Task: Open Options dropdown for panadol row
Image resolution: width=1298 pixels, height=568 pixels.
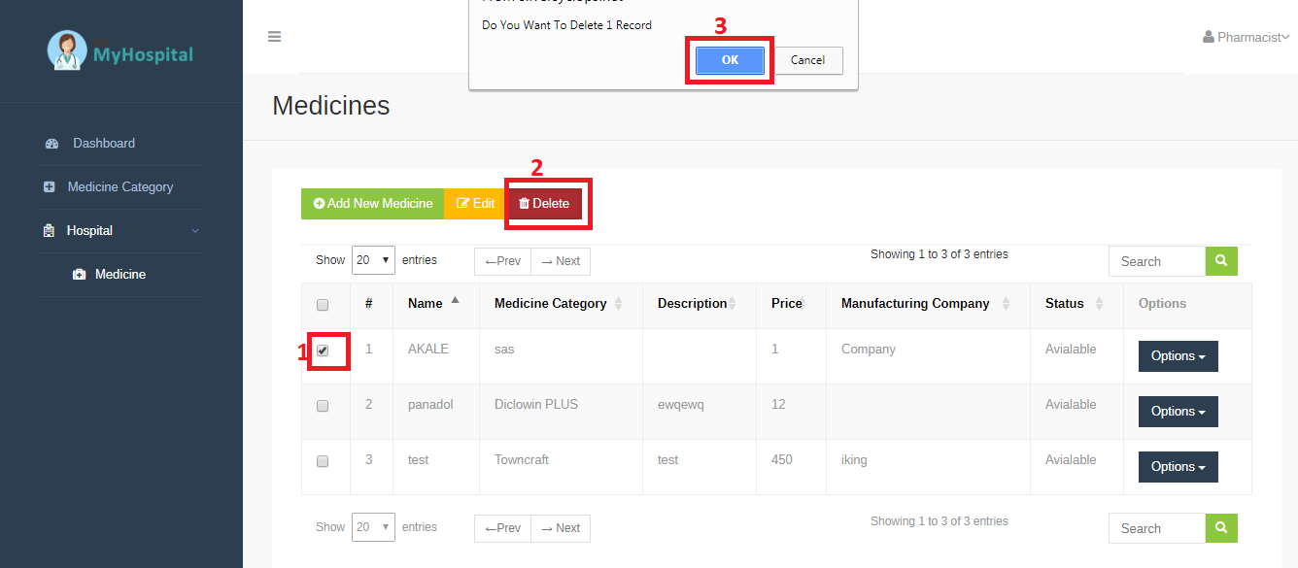Action: [x=1178, y=412]
